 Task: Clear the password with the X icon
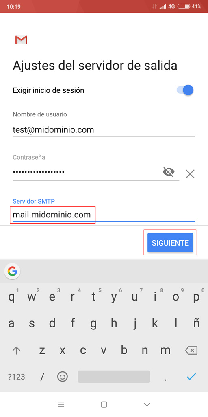[x=190, y=174]
